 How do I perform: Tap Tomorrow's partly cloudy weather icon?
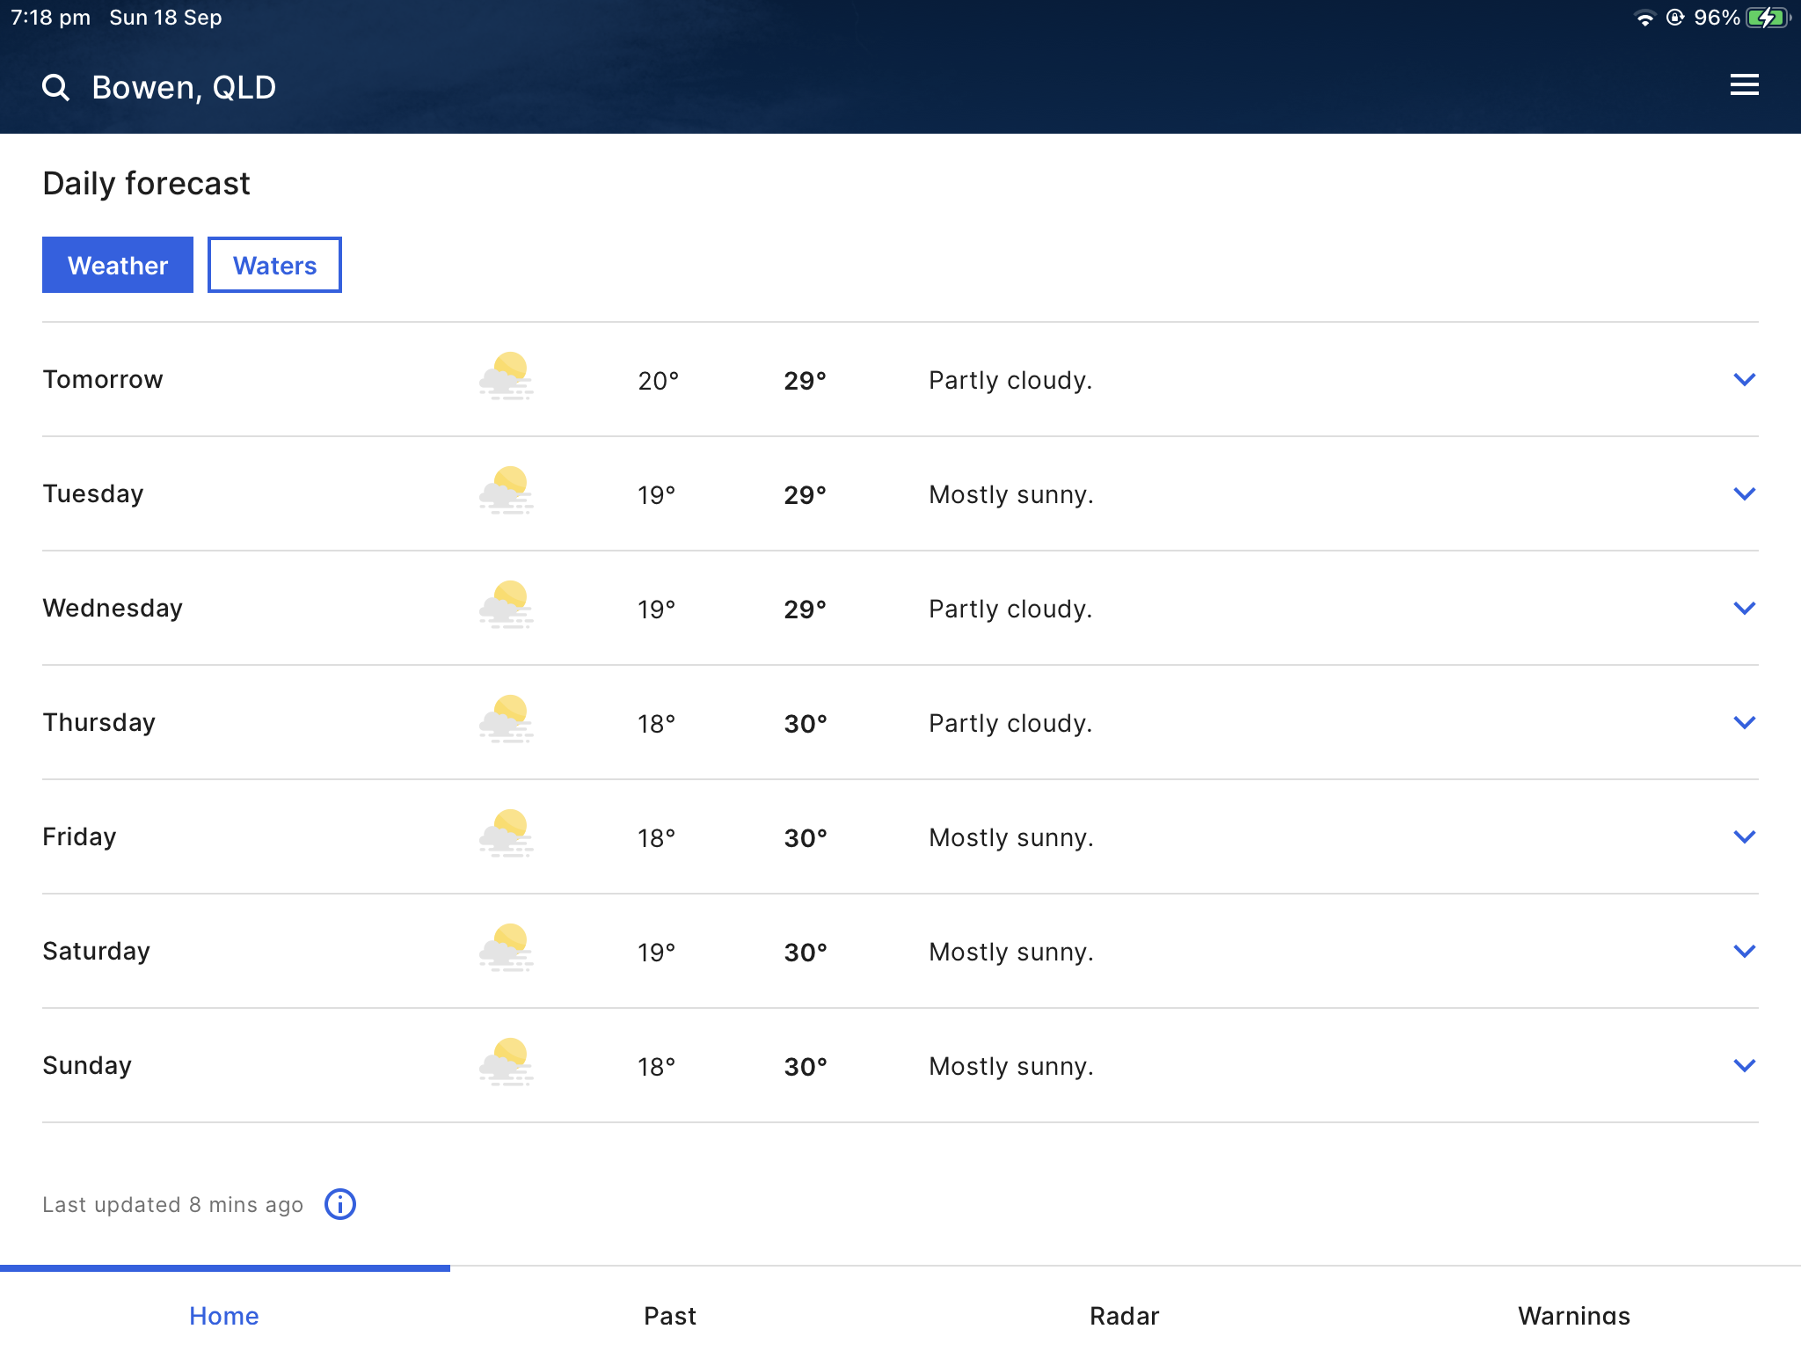pos(507,376)
